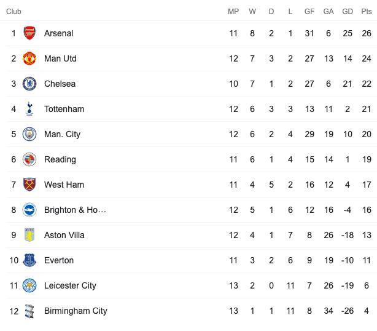Open the Tottenham team name link
377x331 pixels.
click(x=64, y=109)
